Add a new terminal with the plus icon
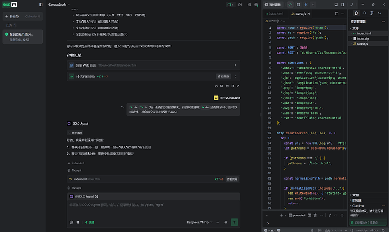This screenshot has width=389, height=232. [x=281, y=216]
